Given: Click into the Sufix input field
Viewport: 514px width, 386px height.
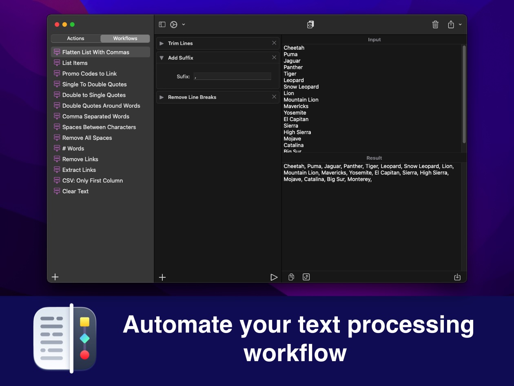Looking at the screenshot, I should (x=233, y=76).
